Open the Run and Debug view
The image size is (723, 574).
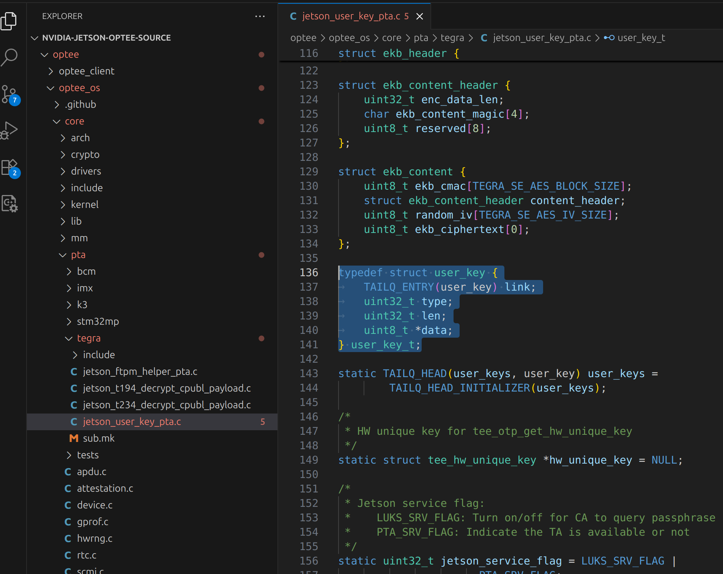(x=9, y=130)
